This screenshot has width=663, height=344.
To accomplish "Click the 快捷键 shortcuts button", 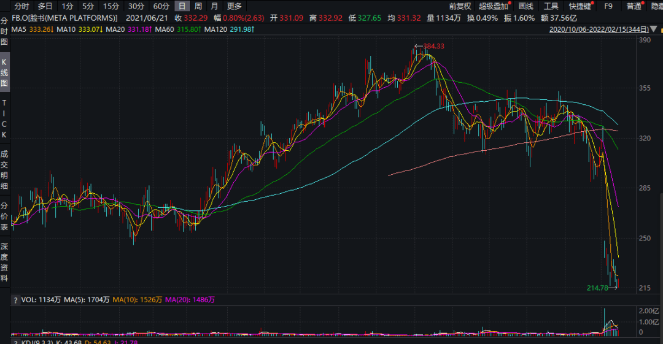I will [x=580, y=6].
